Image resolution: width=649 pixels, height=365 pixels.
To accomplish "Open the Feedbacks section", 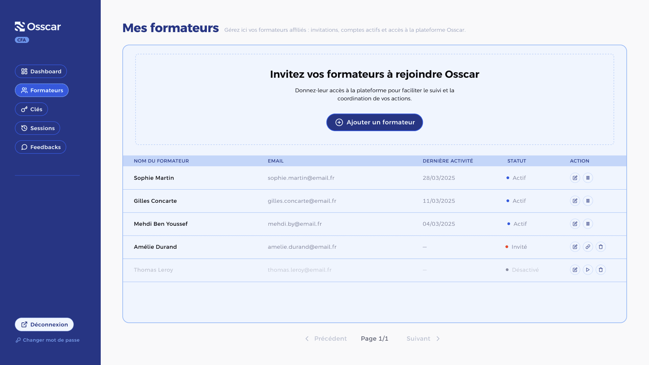I will 41,147.
